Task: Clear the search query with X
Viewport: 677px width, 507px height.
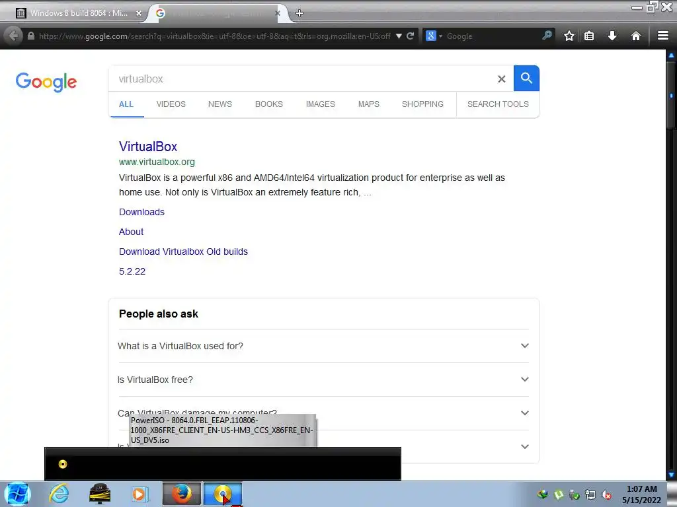Action: pyautogui.click(x=501, y=79)
